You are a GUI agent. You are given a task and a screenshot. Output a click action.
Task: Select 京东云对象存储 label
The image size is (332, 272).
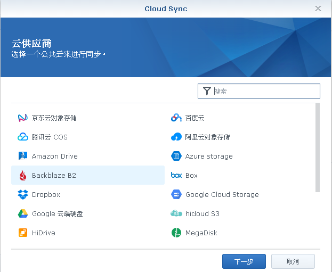point(54,118)
